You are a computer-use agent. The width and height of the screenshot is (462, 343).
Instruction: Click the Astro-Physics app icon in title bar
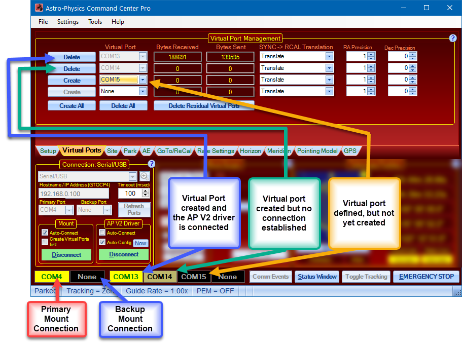[39, 8]
